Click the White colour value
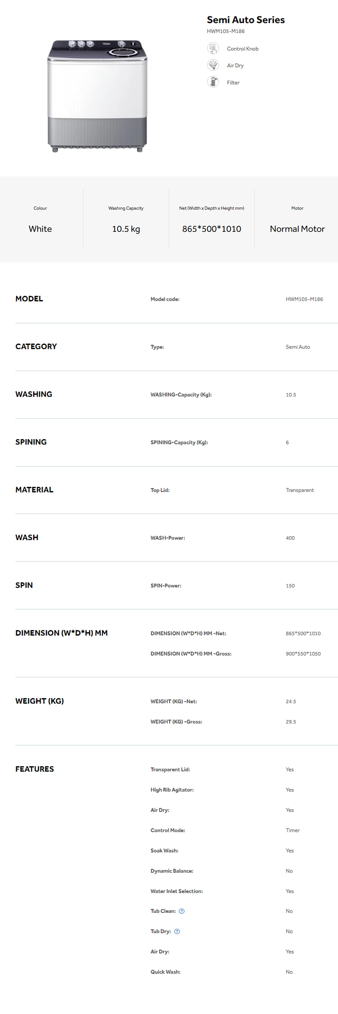 [40, 229]
